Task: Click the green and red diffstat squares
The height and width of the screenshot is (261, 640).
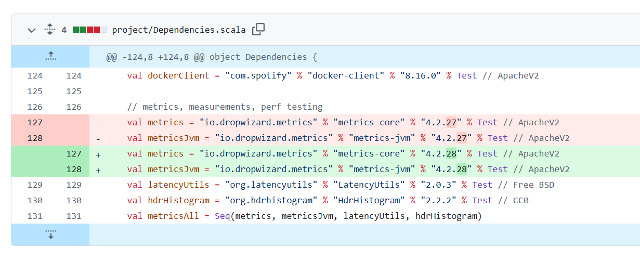Action: click(x=89, y=30)
